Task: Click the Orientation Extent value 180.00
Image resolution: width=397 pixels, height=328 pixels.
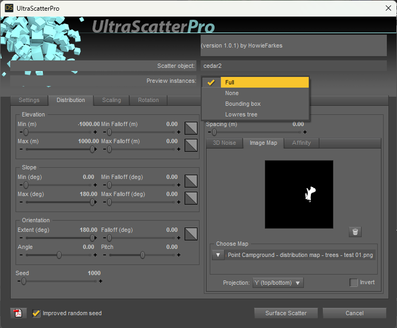Action: [89, 230]
